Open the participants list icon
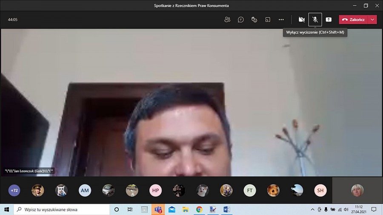This screenshot has height=215, width=383. [227, 20]
